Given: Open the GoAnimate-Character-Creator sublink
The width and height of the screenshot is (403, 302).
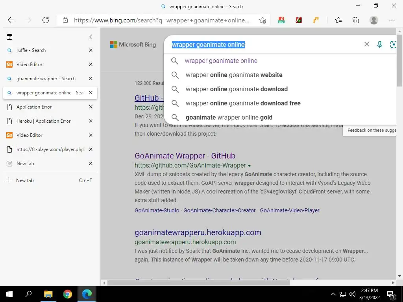Looking at the screenshot, I should [220, 210].
